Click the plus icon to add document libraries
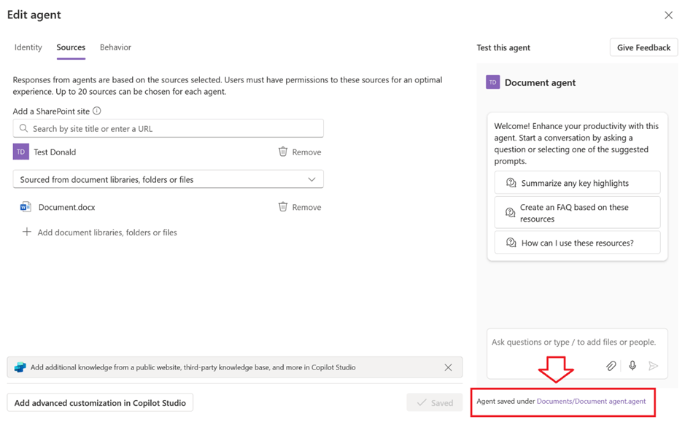Image resolution: width=685 pixels, height=430 pixels. point(27,232)
